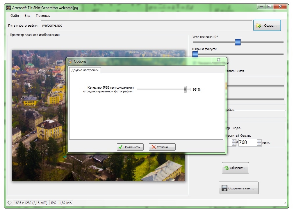Increase the height value with up arrow
Image resolution: width=294 pixels, height=214 pixels.
coord(259,141)
